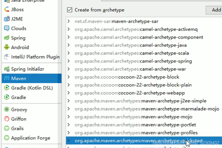Select camel-archetype-activemq archetype

point(144,29)
